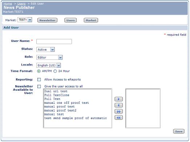The image size is (190, 142).
Task: Go to Home breadcrumb link
Action: pyautogui.click(x=8, y=4)
